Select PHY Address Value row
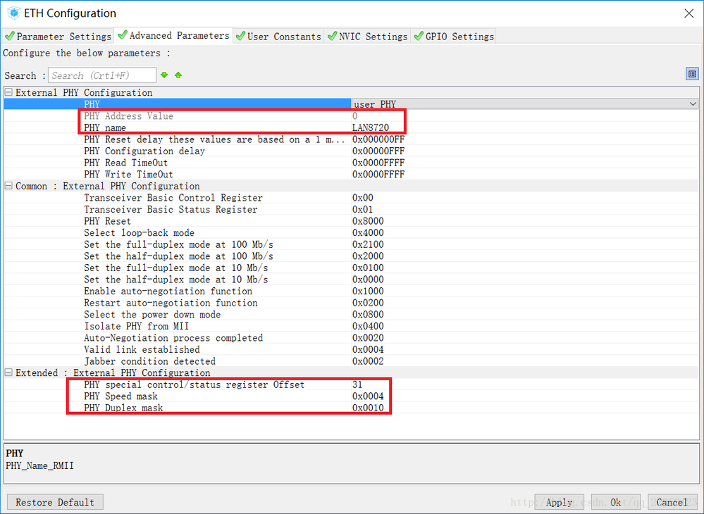The image size is (704, 514). (352, 115)
